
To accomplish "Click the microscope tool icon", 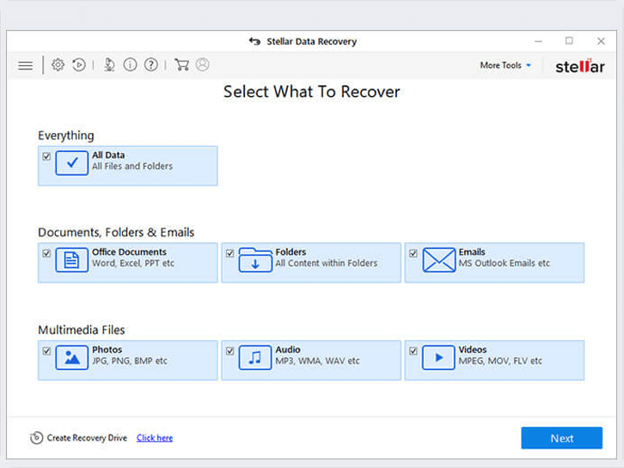I will pos(109,64).
